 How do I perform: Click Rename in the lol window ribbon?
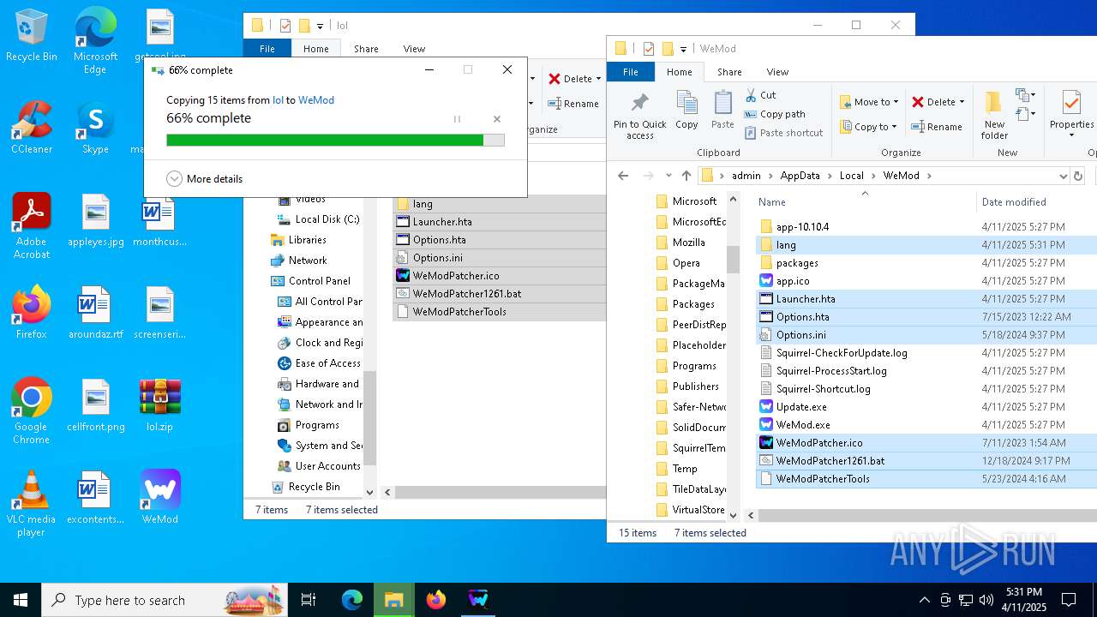(573, 104)
